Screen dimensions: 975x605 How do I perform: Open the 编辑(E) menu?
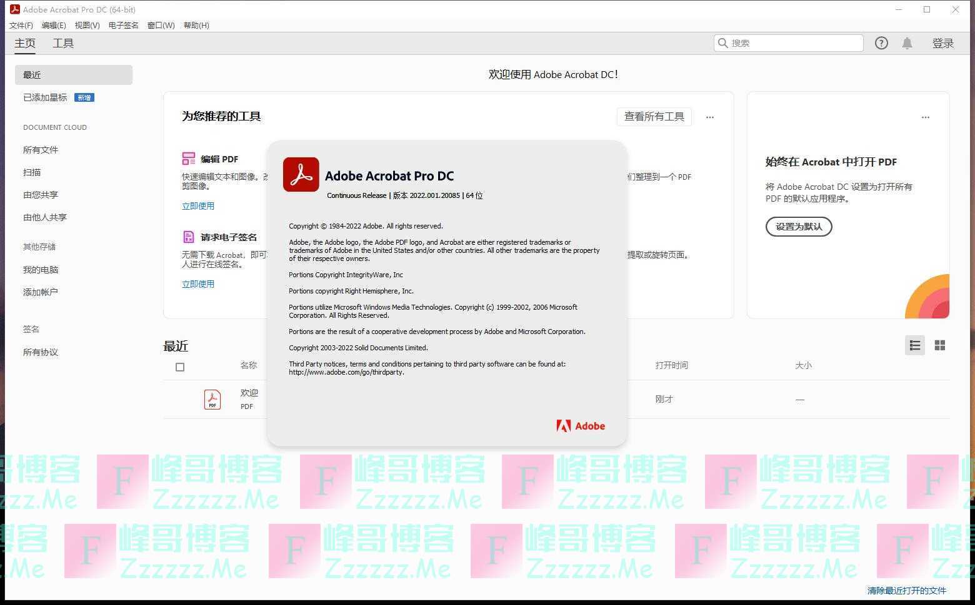point(54,26)
